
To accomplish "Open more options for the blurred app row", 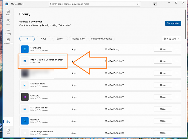I will 177,73.
